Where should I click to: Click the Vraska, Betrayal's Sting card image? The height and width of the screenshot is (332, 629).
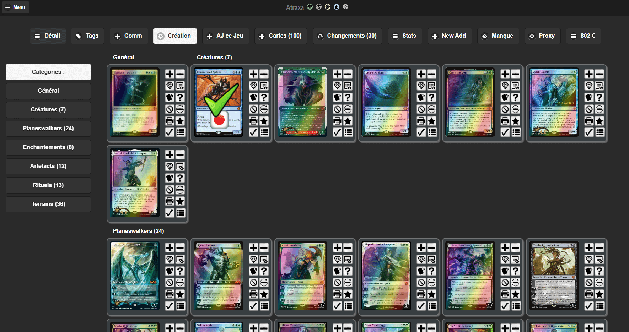pyautogui.click(x=554, y=276)
